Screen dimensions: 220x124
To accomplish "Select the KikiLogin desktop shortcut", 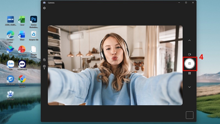I will tap(10, 94).
